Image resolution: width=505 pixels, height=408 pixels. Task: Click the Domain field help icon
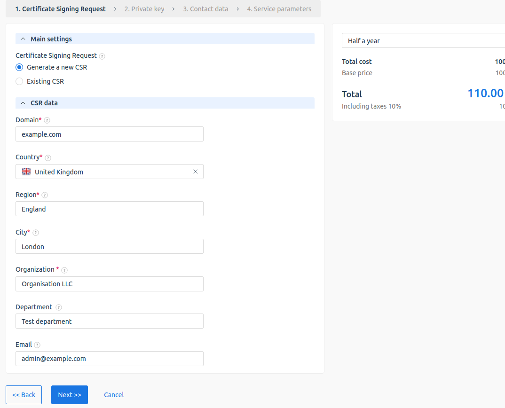(x=47, y=120)
